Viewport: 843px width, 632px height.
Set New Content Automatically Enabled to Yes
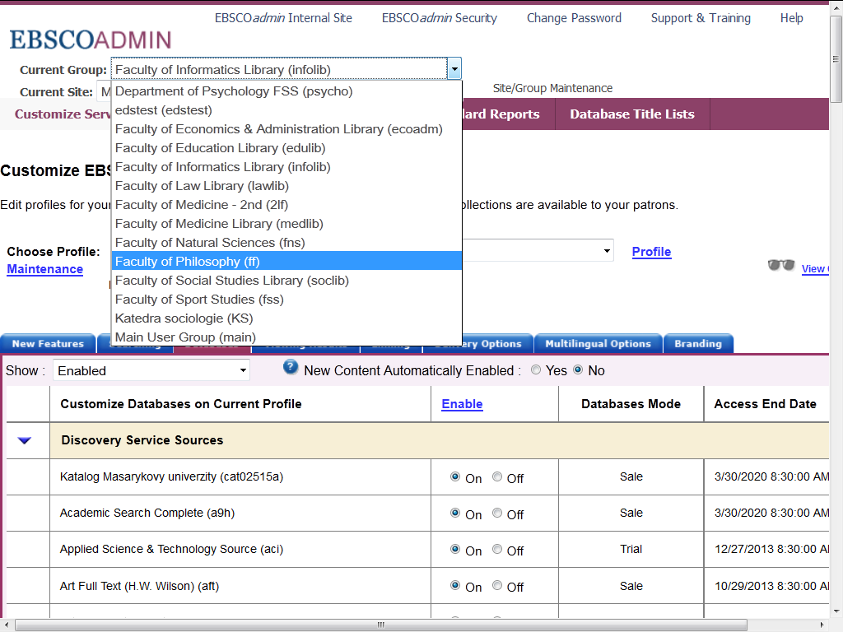[536, 369]
